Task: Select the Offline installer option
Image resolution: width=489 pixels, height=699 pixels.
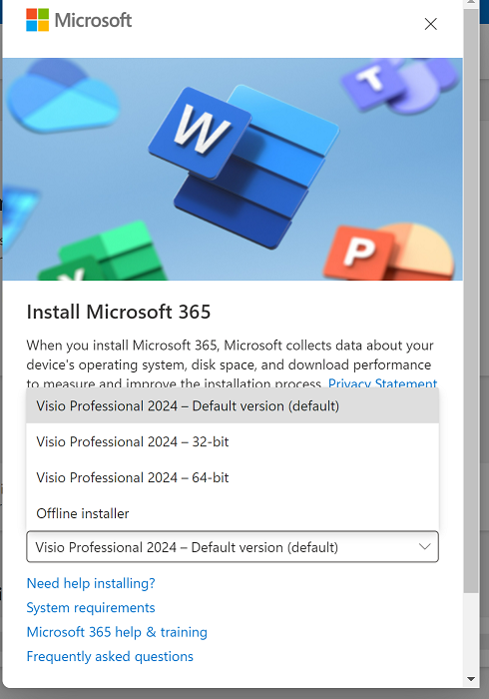Action: tap(233, 513)
